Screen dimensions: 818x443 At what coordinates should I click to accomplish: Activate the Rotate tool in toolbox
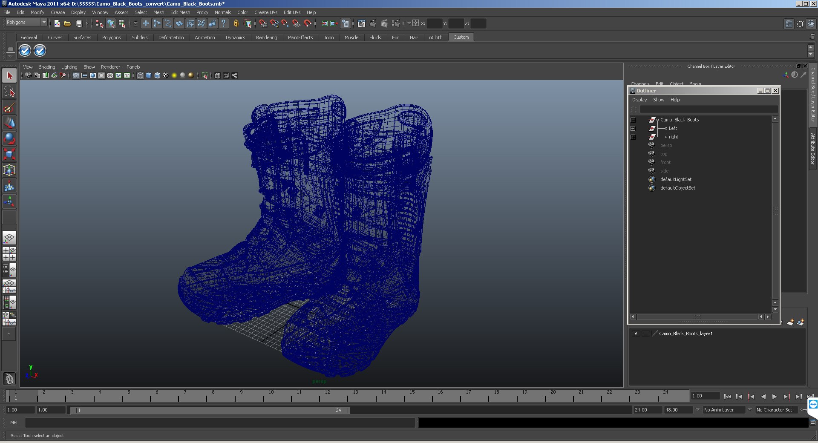(9, 138)
